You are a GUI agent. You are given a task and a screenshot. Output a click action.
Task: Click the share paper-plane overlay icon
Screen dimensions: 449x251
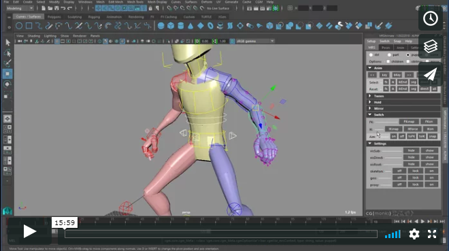tap(431, 74)
